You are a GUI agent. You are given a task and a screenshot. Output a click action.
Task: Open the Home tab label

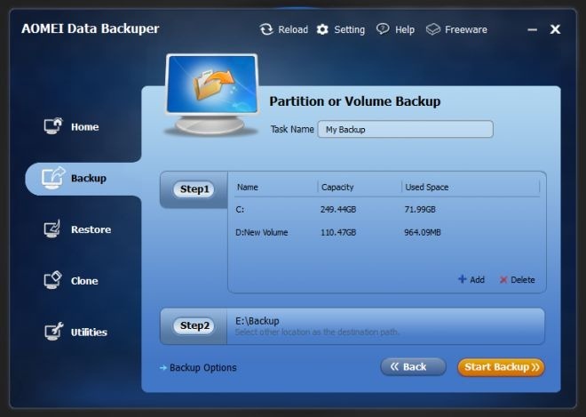(85, 127)
